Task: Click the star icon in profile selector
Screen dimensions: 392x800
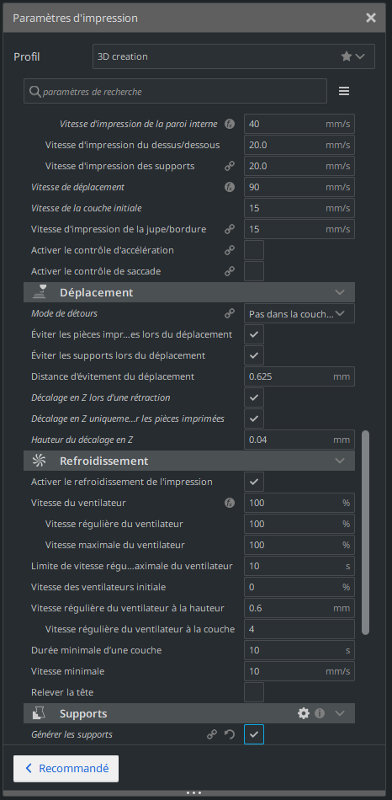Action: (347, 56)
